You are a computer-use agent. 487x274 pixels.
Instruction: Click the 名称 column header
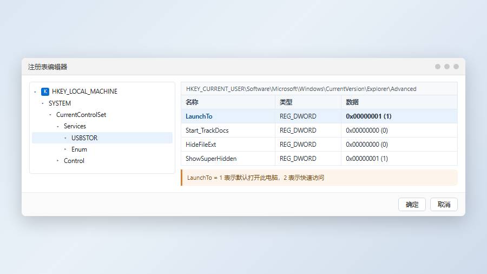(228, 102)
